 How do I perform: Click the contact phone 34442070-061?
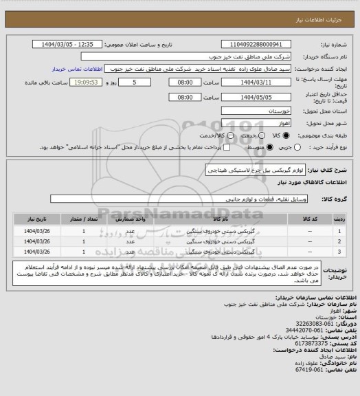click(304, 330)
